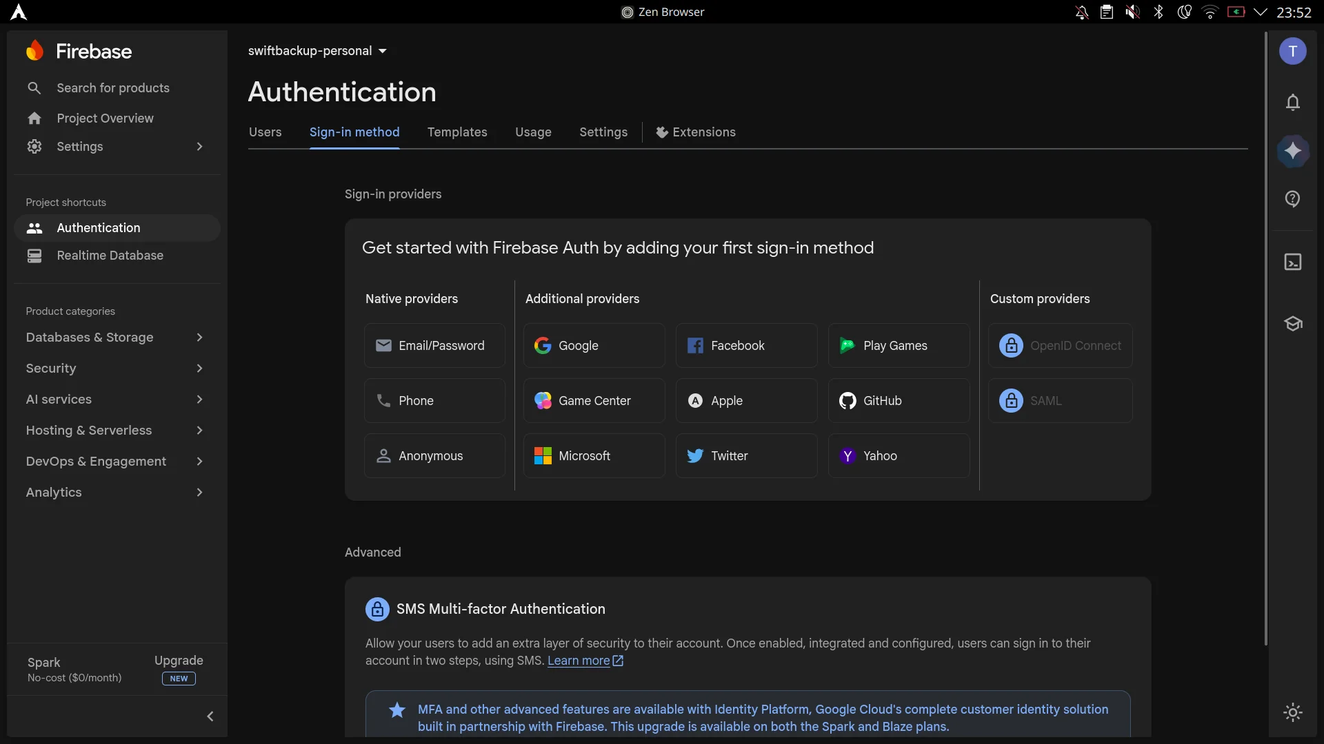Open the clipboard tray icon
The height and width of the screenshot is (744, 1324).
pos(1107,12)
